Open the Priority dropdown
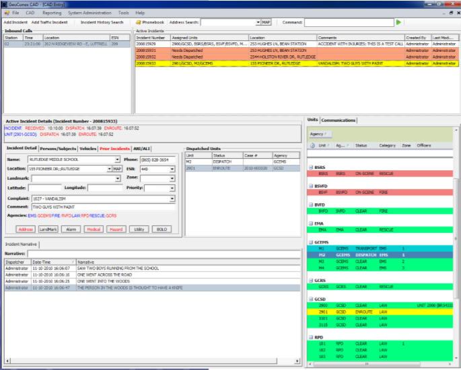Viewport: 461px width, 370px height. click(x=172, y=188)
